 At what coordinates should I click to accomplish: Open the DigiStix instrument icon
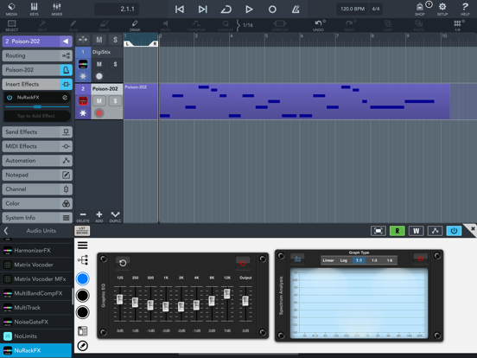point(83,64)
